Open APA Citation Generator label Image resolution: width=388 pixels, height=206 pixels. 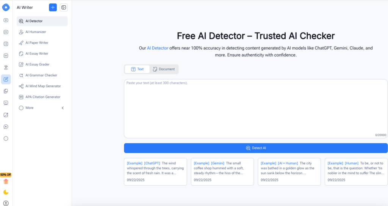coord(43,97)
